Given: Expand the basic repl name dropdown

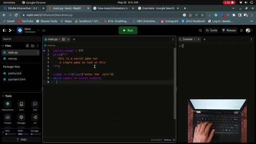Looking at the screenshot, I should 38,30.
